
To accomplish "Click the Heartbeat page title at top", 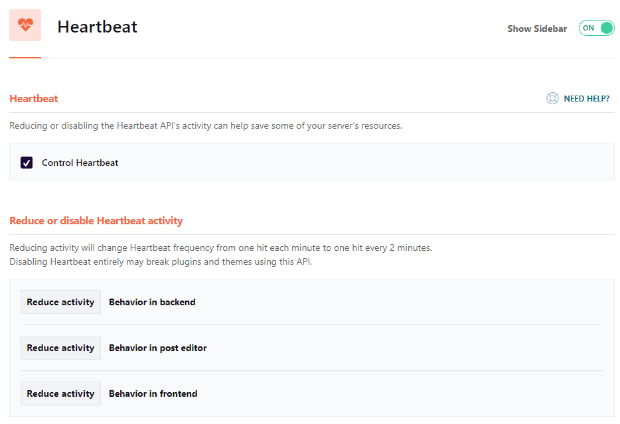I will [x=97, y=27].
